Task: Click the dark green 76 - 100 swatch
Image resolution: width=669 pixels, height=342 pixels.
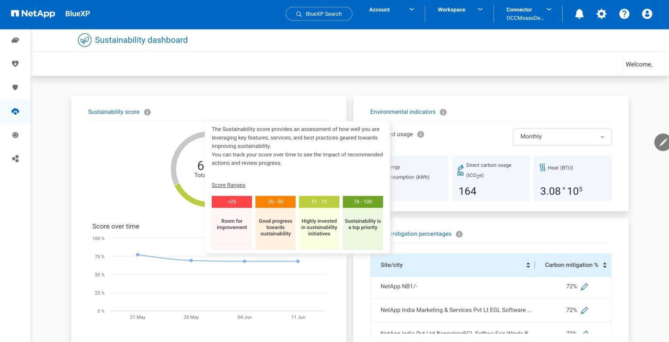Action: click(363, 202)
